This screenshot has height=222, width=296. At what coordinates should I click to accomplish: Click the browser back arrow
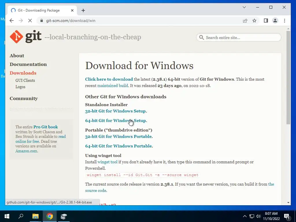(x=12, y=21)
